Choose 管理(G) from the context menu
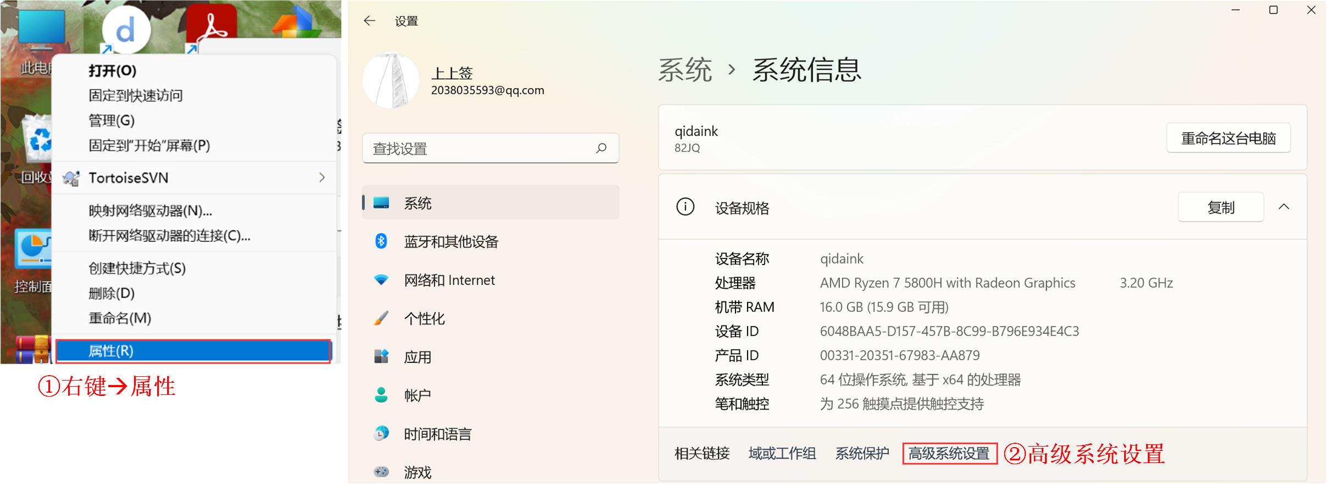Viewport: 1327px width, 484px height. (x=112, y=120)
